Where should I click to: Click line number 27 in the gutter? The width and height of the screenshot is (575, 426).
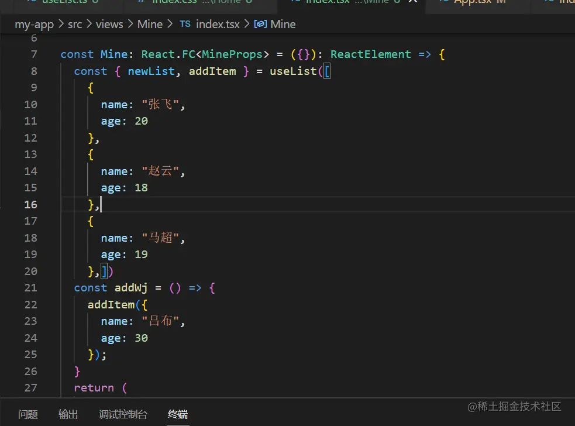[x=31, y=388]
